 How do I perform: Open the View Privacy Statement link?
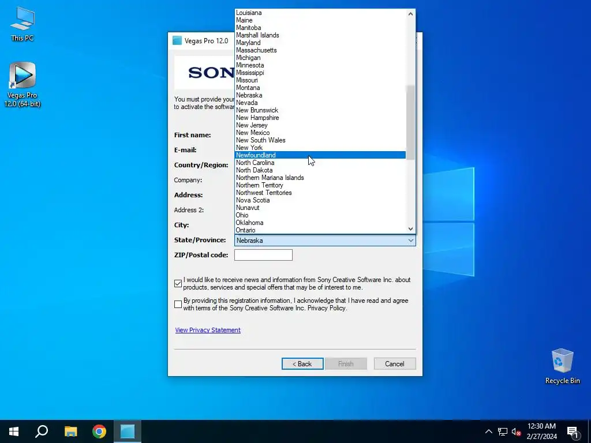[x=208, y=330]
